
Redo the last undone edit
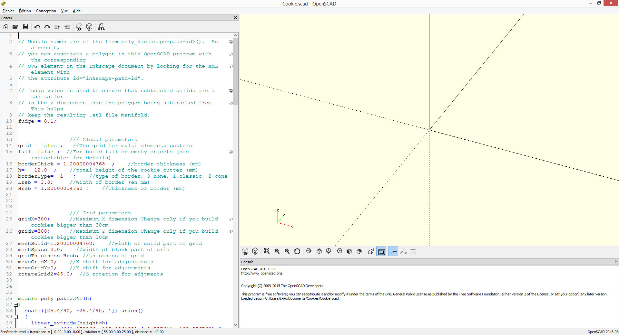[47, 27]
